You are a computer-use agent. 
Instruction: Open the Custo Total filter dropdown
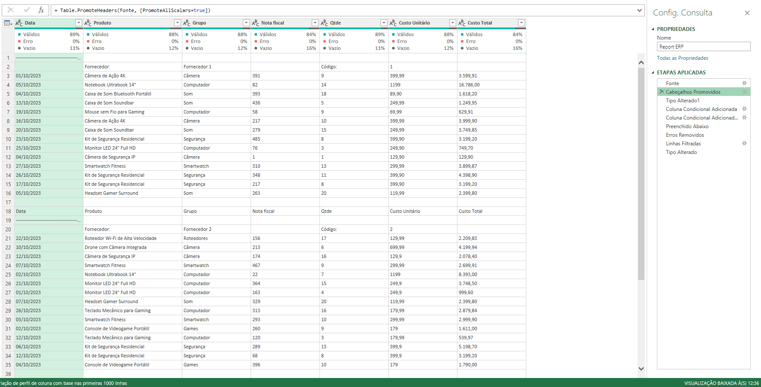pyautogui.click(x=521, y=22)
